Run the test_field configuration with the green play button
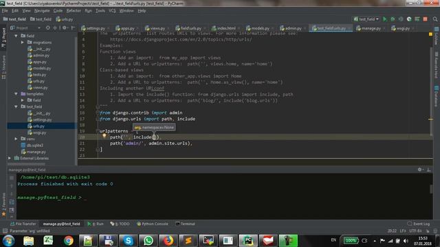This screenshot has height=247, width=440. click(385, 19)
